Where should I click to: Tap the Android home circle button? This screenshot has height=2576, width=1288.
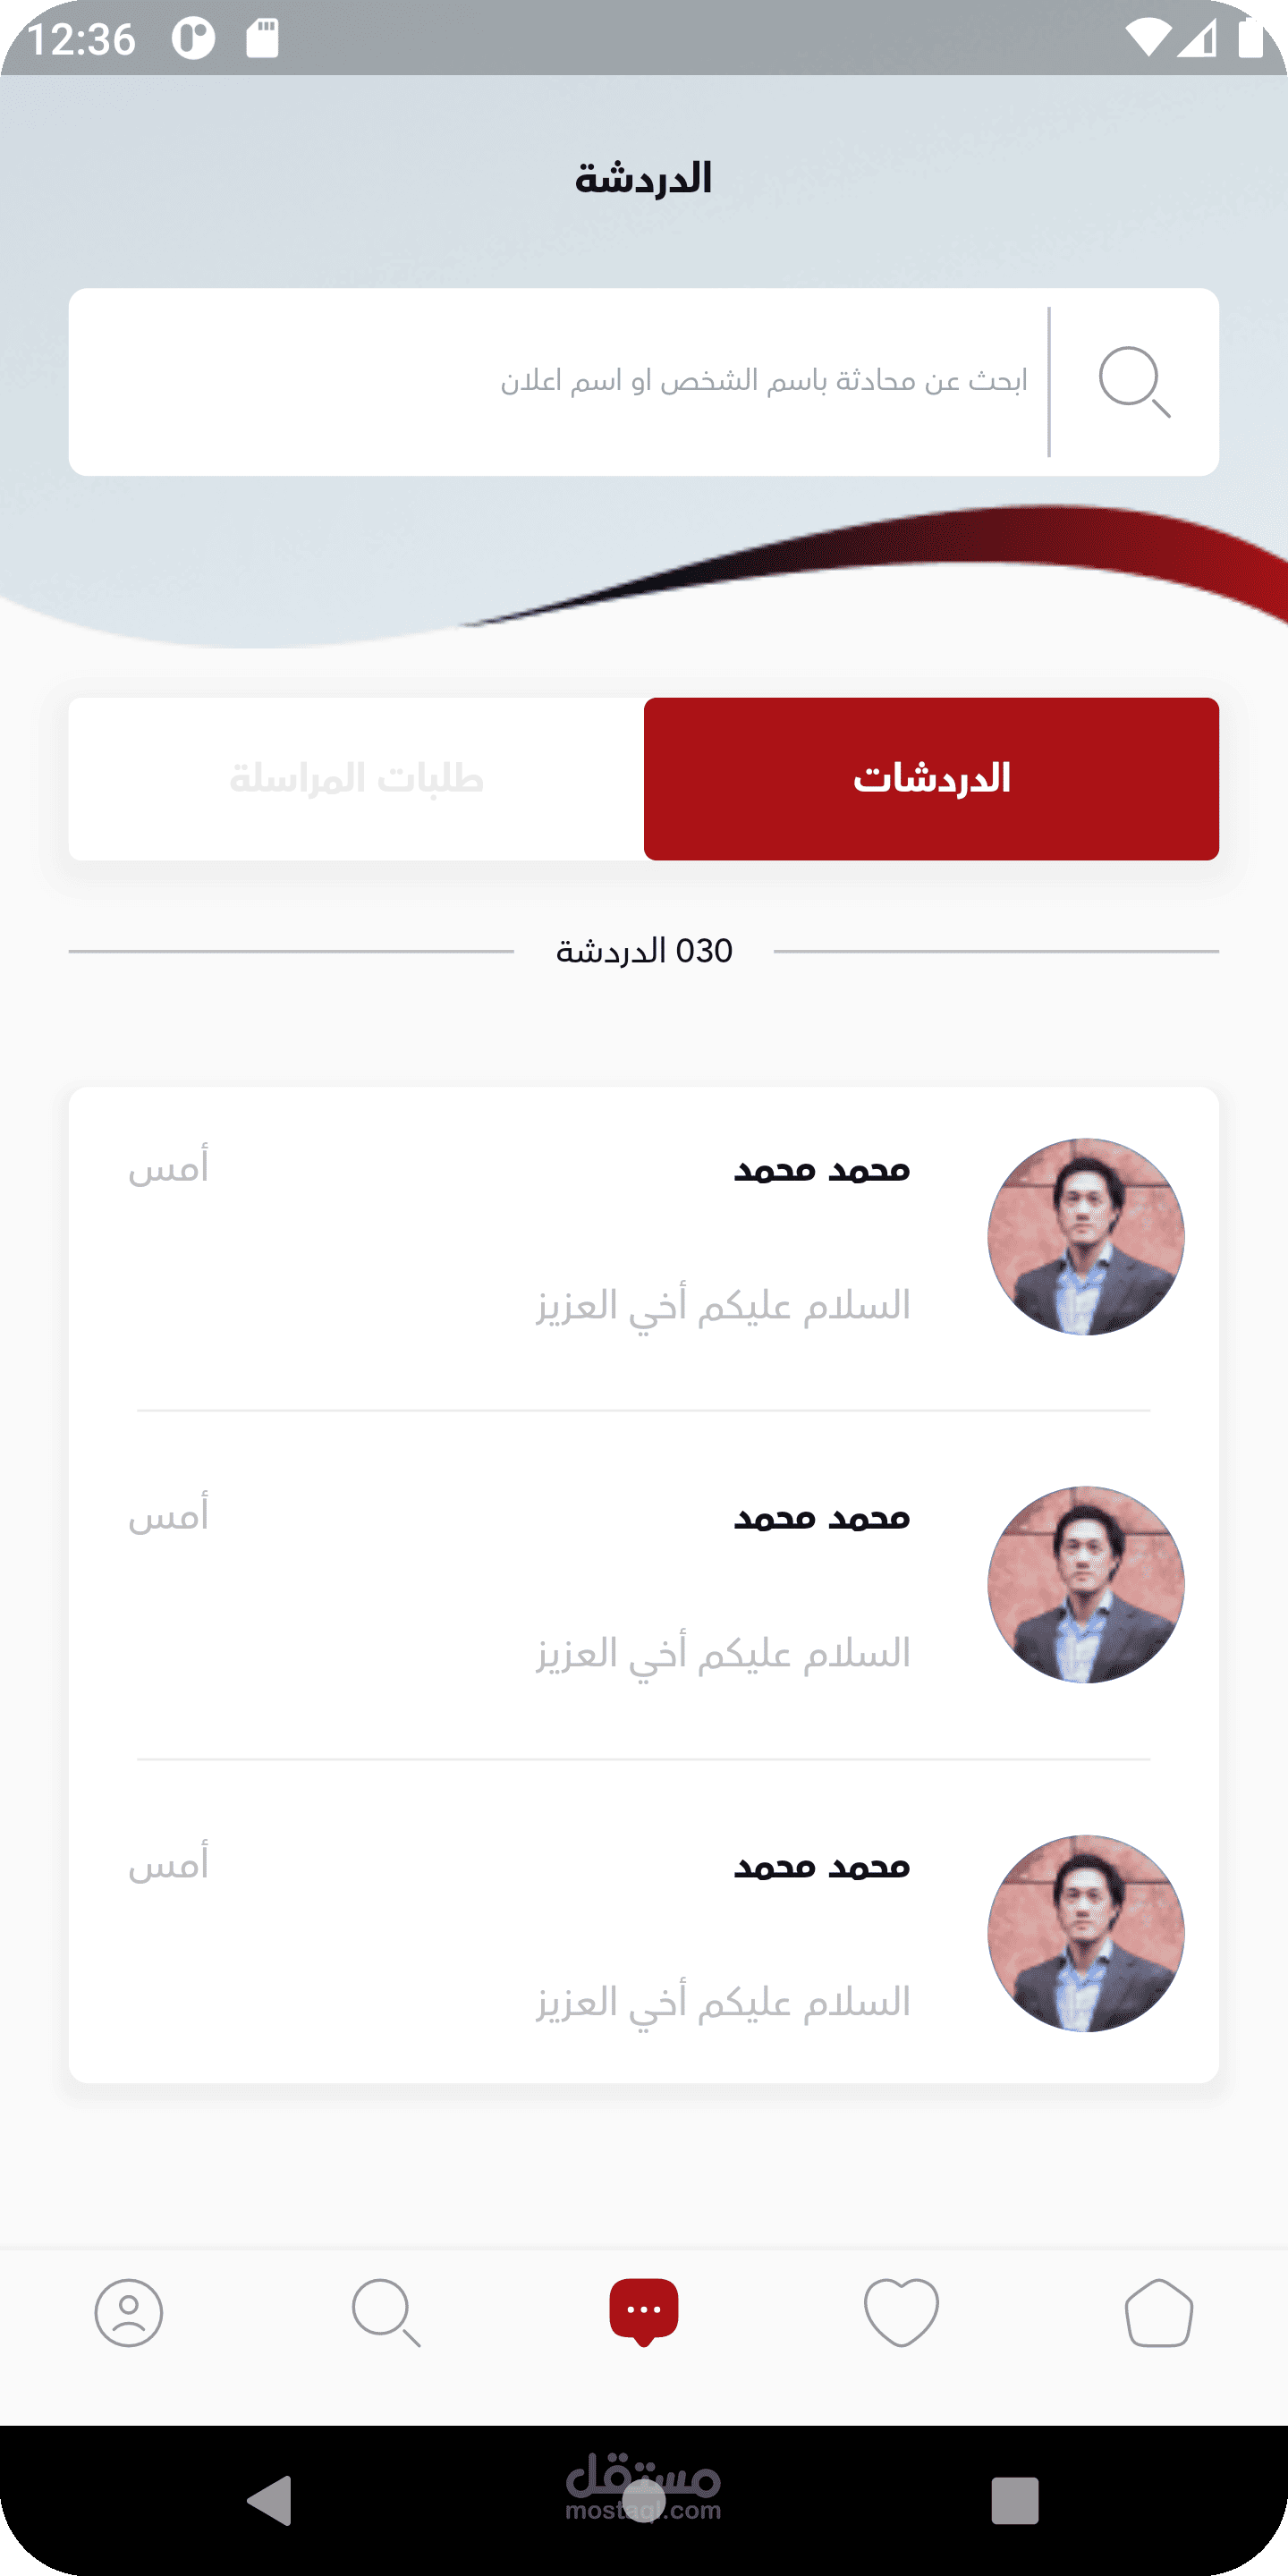[644, 2501]
